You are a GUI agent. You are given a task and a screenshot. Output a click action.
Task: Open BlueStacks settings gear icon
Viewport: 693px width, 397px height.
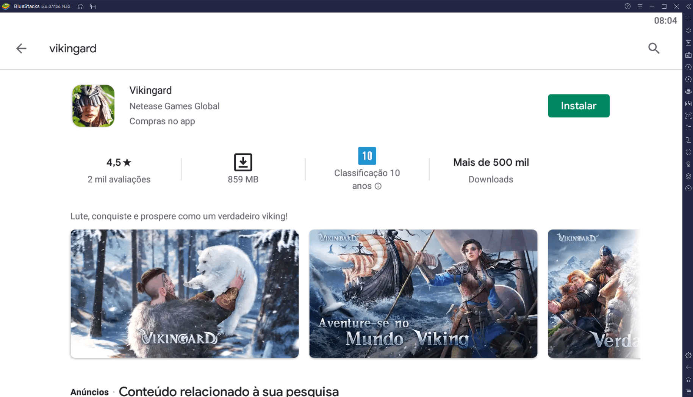click(x=688, y=355)
